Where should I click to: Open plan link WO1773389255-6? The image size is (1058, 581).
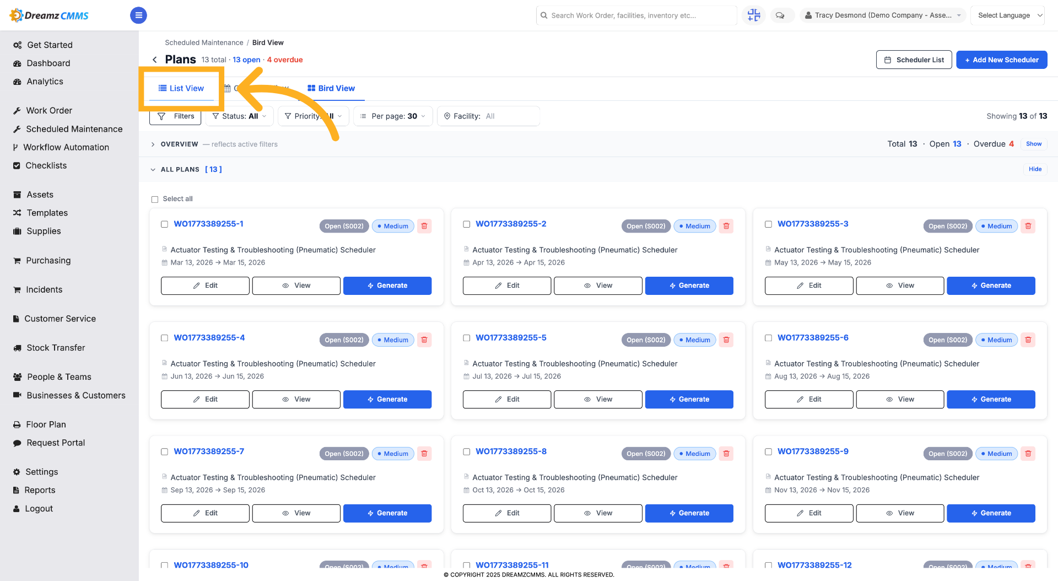(x=813, y=337)
